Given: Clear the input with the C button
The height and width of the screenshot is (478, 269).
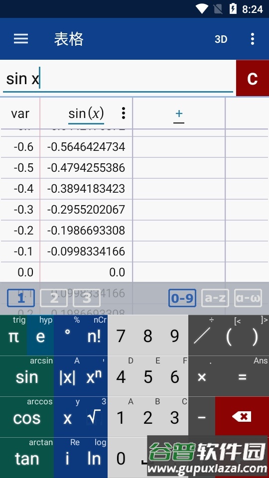Looking at the screenshot, I should tap(252, 79).
